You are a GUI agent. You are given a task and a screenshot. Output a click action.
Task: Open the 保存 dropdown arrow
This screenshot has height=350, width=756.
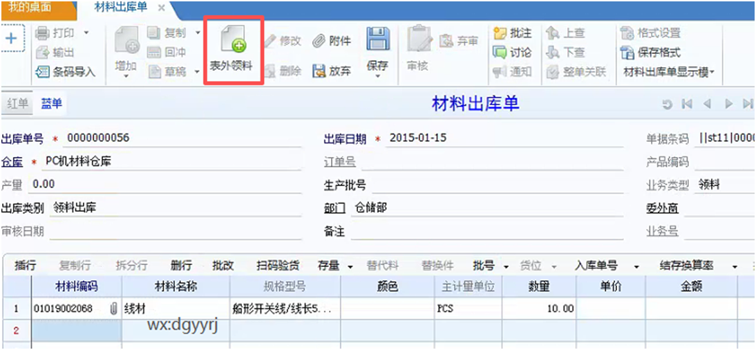tap(377, 76)
